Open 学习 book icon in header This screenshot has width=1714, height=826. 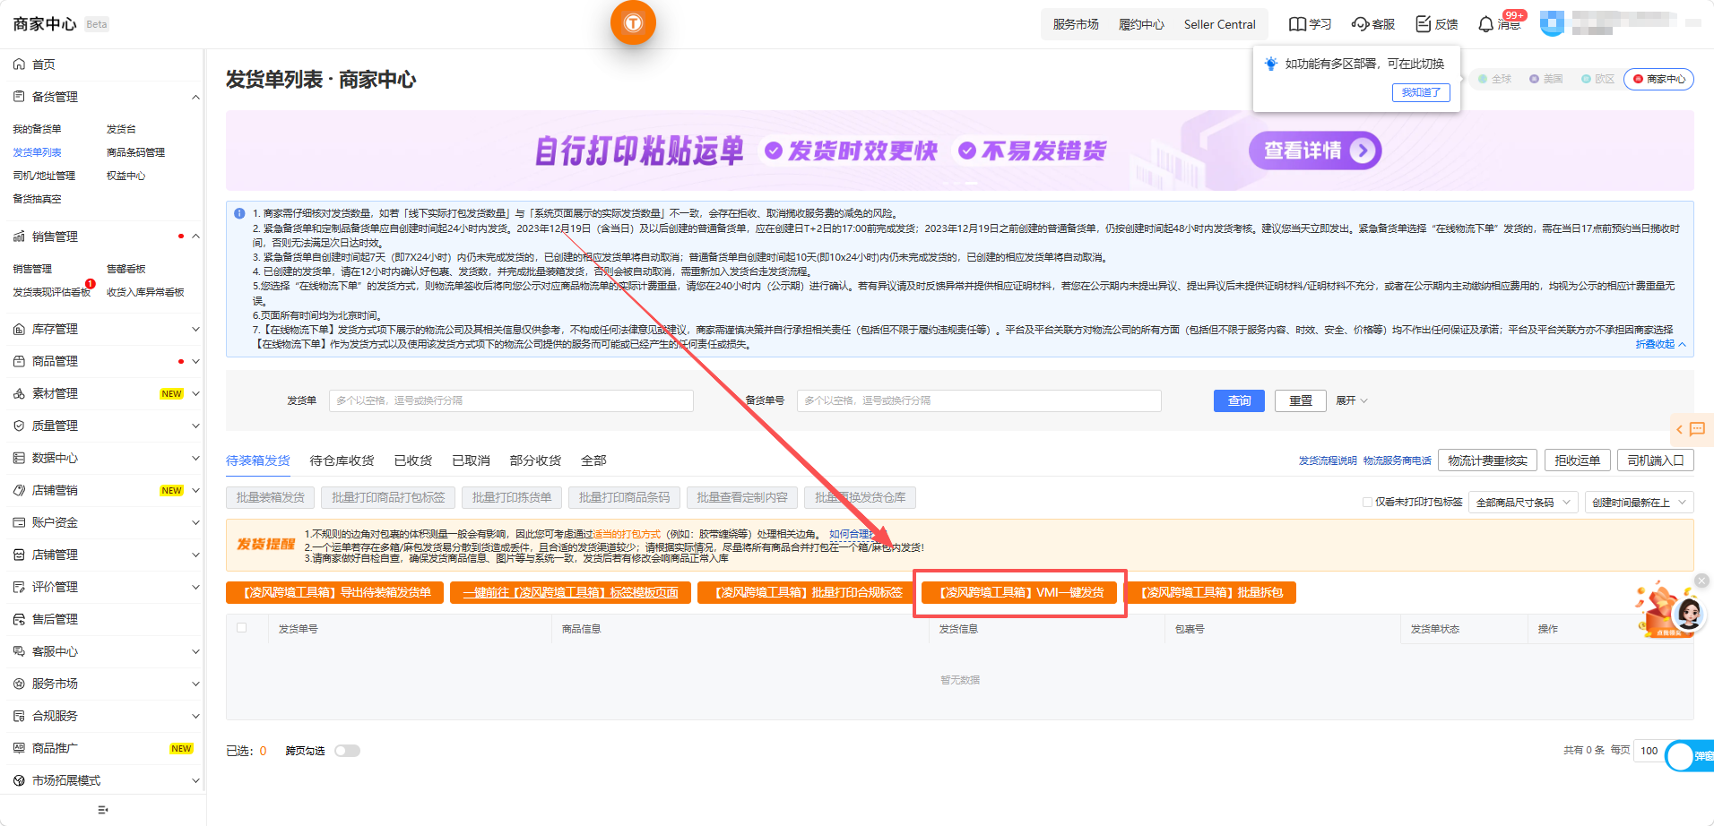1297,24
